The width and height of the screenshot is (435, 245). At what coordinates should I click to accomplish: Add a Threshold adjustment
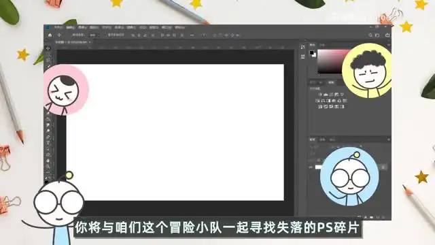(x=331, y=107)
